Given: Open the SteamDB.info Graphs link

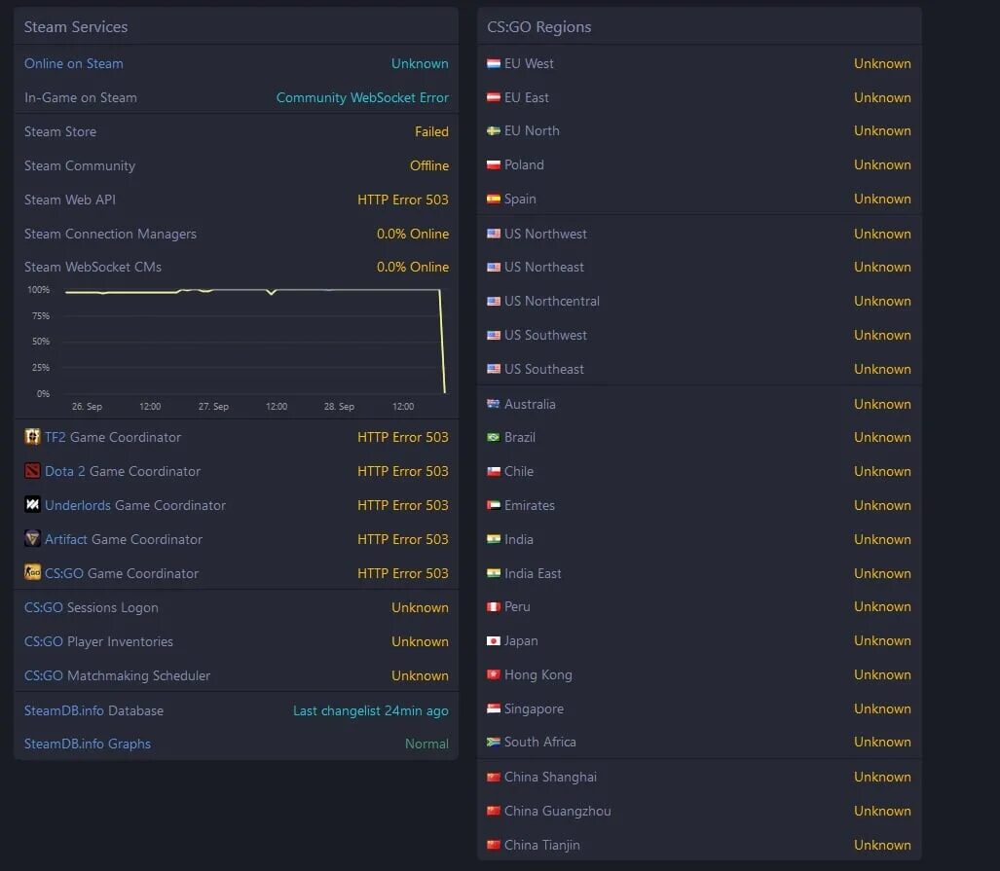Looking at the screenshot, I should (x=88, y=744).
